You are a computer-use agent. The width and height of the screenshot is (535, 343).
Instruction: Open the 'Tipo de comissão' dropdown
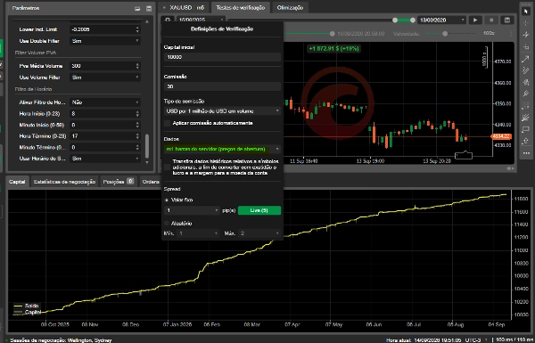pos(222,111)
